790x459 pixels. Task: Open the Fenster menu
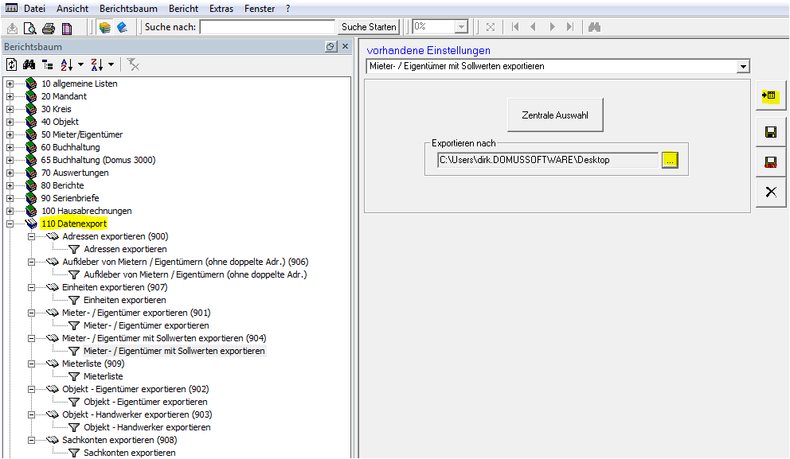point(260,9)
